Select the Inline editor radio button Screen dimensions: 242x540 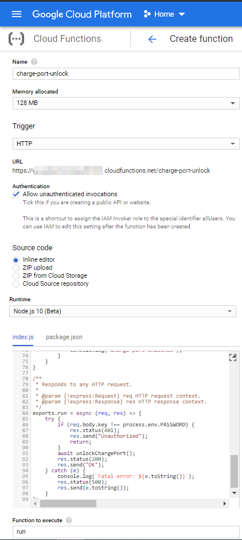16,260
